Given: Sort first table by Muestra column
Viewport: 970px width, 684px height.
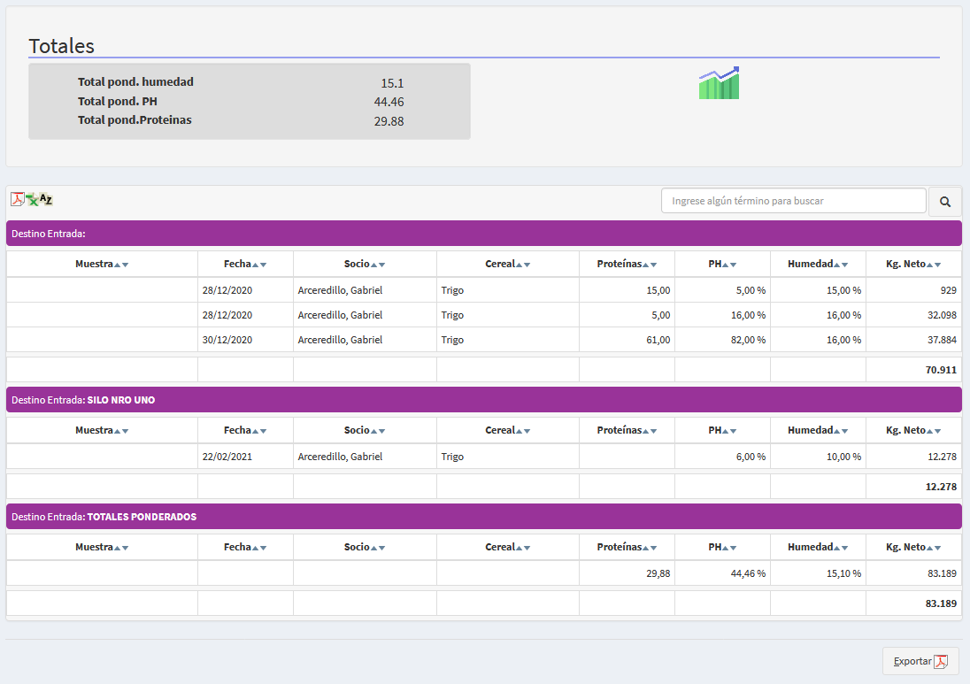Looking at the screenshot, I should tap(102, 264).
